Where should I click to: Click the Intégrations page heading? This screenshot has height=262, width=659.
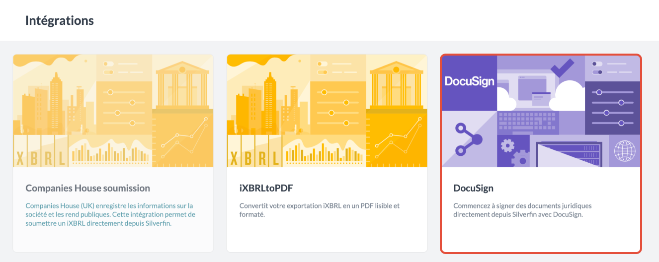[x=59, y=21]
